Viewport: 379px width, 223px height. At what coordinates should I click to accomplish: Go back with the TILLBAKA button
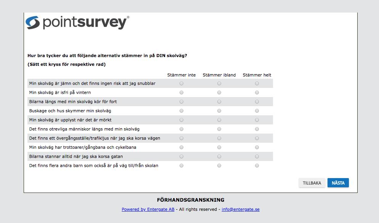pos(312,183)
